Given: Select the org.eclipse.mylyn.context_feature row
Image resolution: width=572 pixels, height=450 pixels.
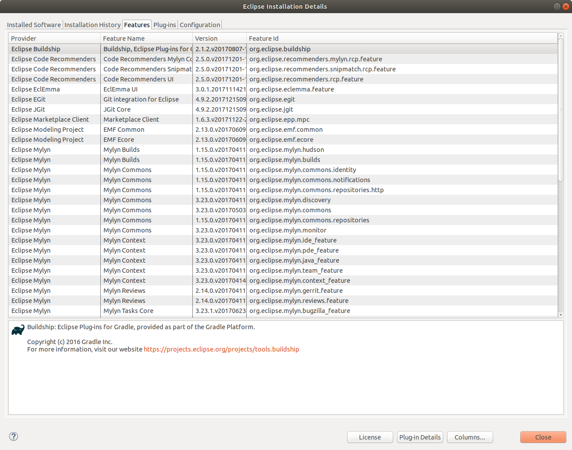Looking at the screenshot, I should (283, 281).
